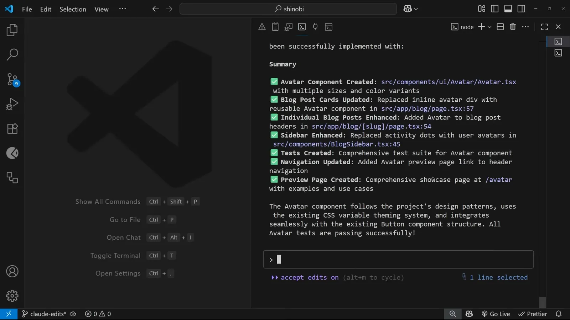Show the Debug Console panel icon

(x=289, y=27)
